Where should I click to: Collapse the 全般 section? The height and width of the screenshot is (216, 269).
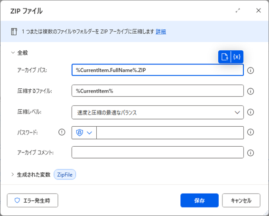13,53
